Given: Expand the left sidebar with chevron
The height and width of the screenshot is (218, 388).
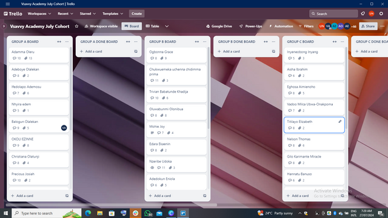Looking at the screenshot, I should pos(4,26).
